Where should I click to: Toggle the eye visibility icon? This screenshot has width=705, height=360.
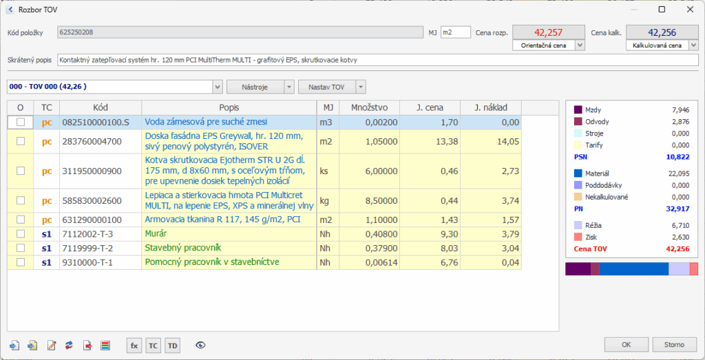click(201, 345)
